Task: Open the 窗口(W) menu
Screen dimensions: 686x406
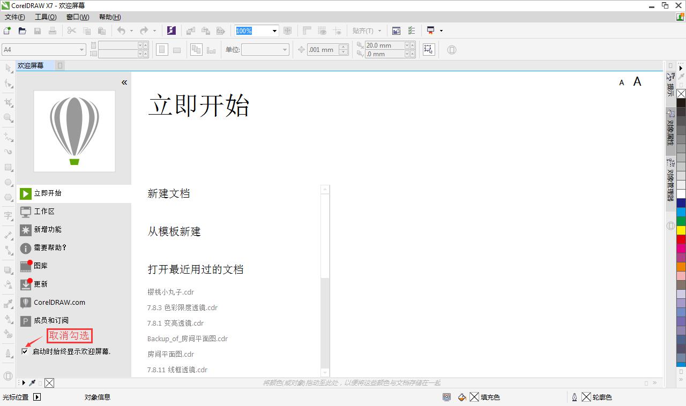Action: 78,17
